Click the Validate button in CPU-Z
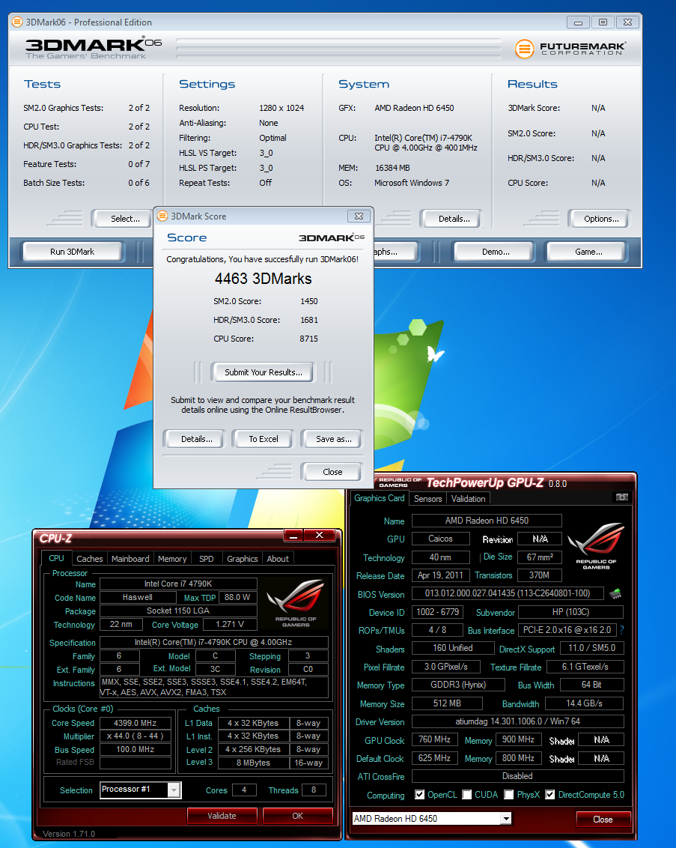This screenshot has width=676, height=848. [x=222, y=816]
